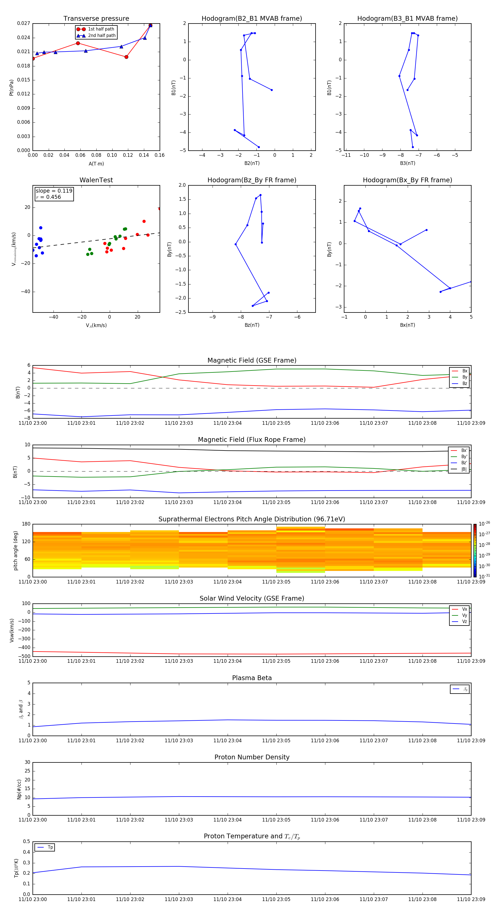Click the "0.027" tick on Transverse pressure axis
This screenshot has width=504, height=924.
pos(24,23)
